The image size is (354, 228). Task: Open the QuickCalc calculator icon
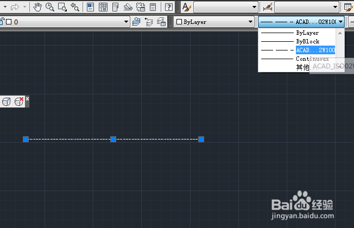point(153,7)
